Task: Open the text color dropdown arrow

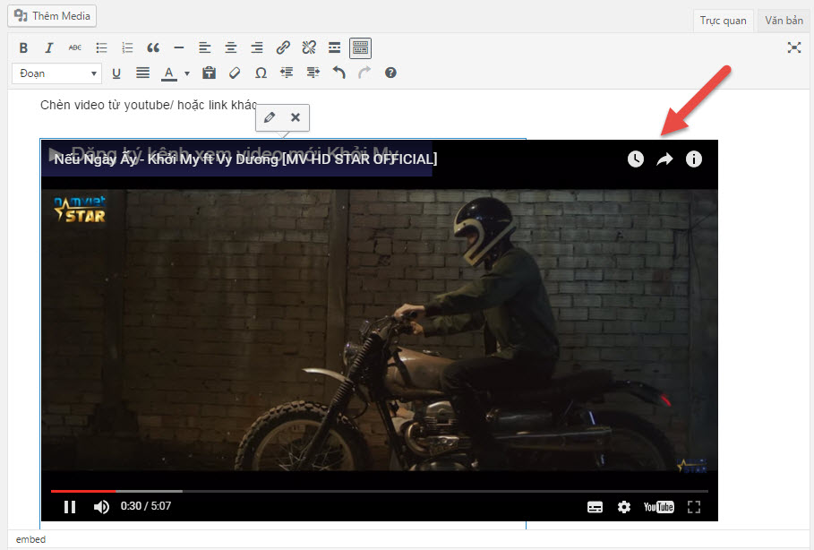Action: (186, 73)
